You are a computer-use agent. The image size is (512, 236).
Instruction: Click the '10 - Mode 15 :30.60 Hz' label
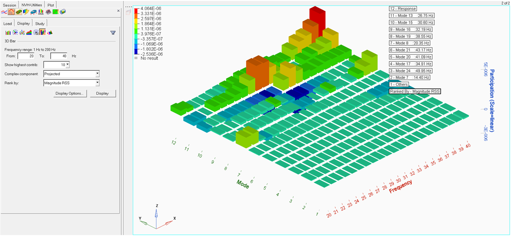[412, 23]
